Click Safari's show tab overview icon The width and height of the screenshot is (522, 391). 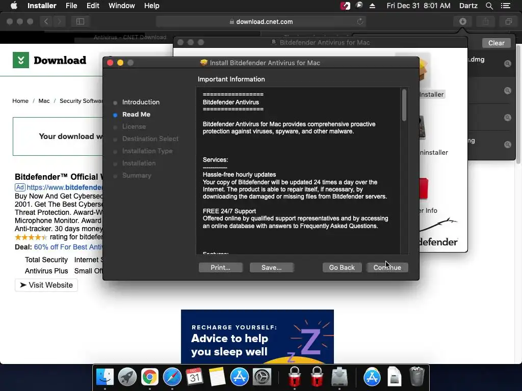point(508,21)
